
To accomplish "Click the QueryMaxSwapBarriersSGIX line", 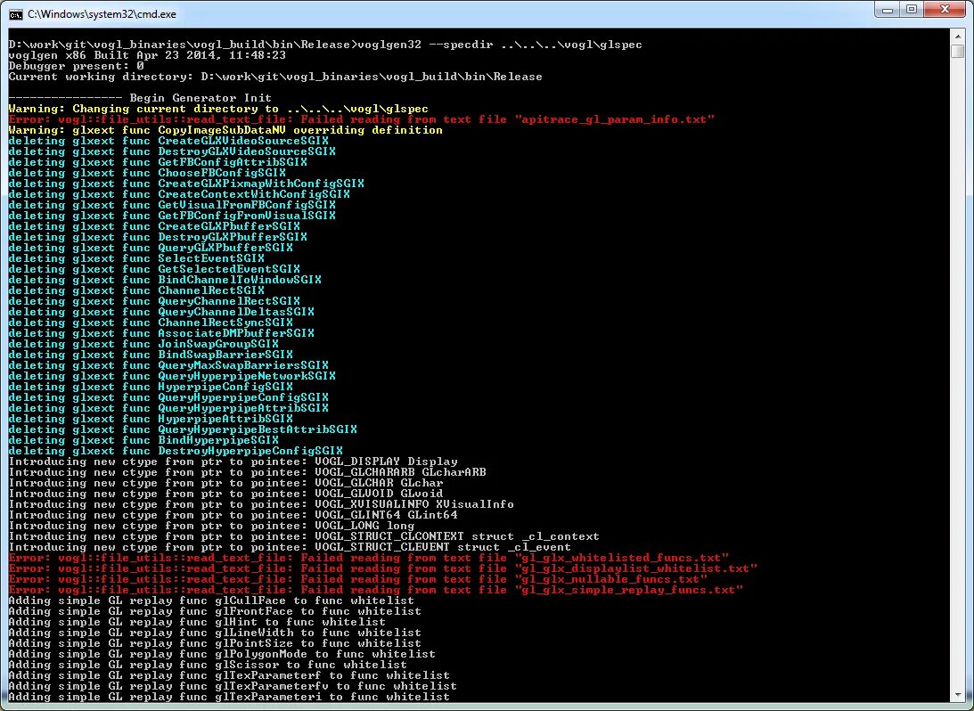I will (x=168, y=365).
